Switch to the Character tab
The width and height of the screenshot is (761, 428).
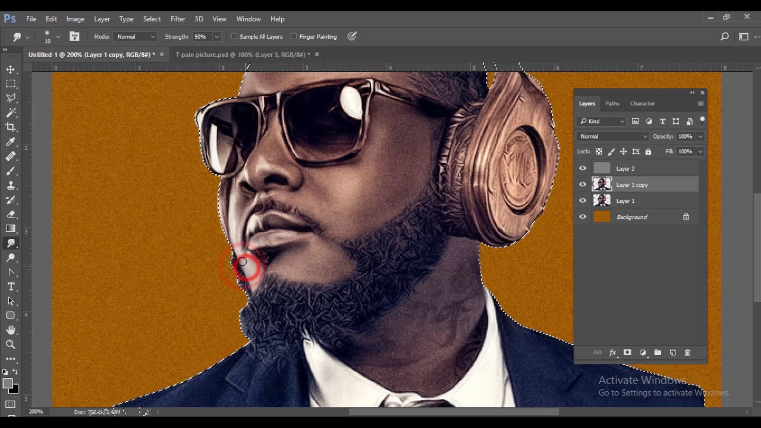643,103
